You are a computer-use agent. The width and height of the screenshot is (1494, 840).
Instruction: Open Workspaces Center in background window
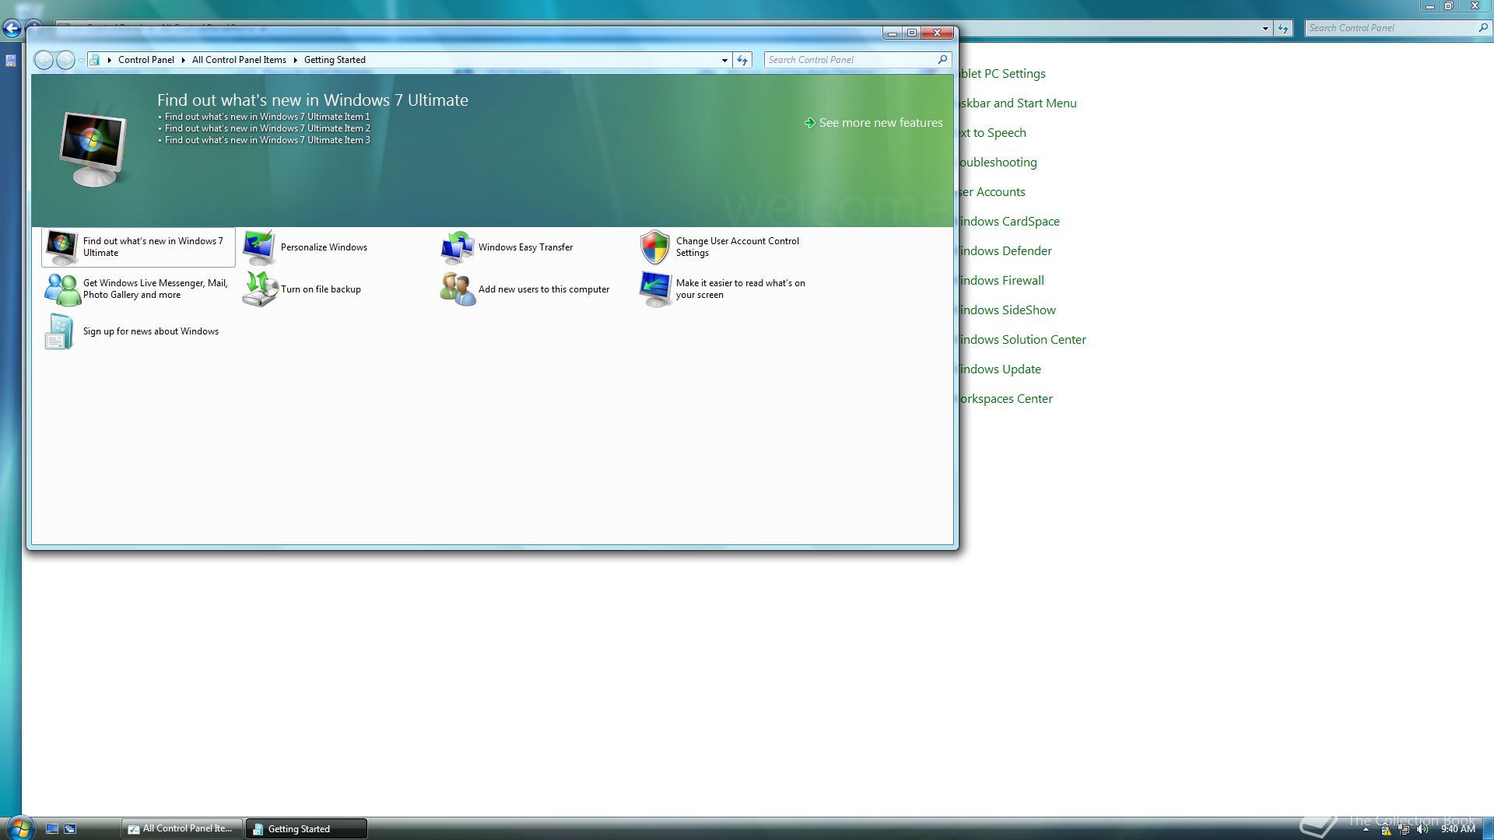(1006, 399)
